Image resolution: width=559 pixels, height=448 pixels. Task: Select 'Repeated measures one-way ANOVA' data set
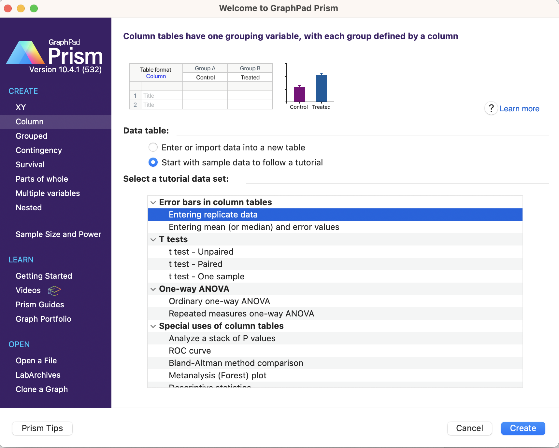coord(335,314)
